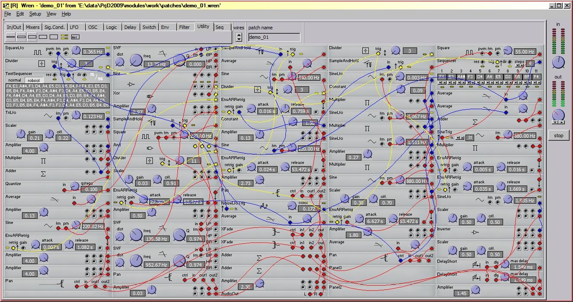
Task: Open the File menu
Action: pos(8,14)
